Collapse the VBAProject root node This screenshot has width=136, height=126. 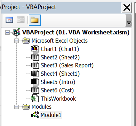(x=7, y=32)
